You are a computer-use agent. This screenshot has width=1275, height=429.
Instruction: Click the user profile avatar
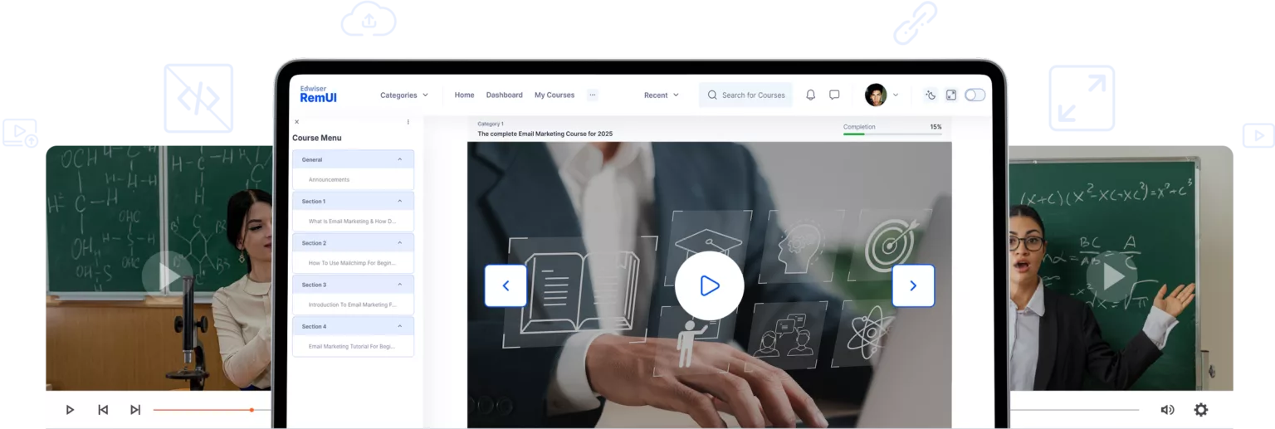876,95
